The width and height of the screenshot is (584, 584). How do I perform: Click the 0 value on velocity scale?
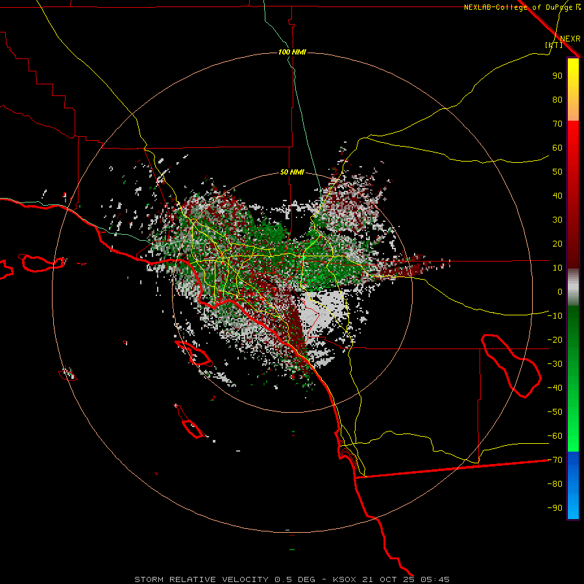[560, 291]
